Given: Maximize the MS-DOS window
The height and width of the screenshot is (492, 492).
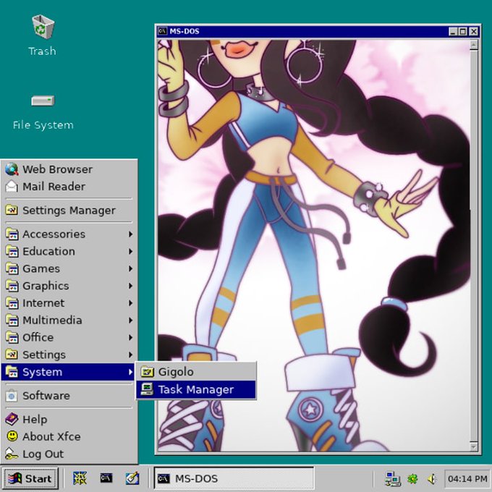Looking at the screenshot, I should [x=463, y=31].
